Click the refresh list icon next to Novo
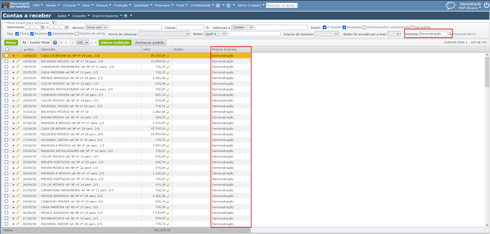Screen dimensions: 490x234 [x=23, y=43]
